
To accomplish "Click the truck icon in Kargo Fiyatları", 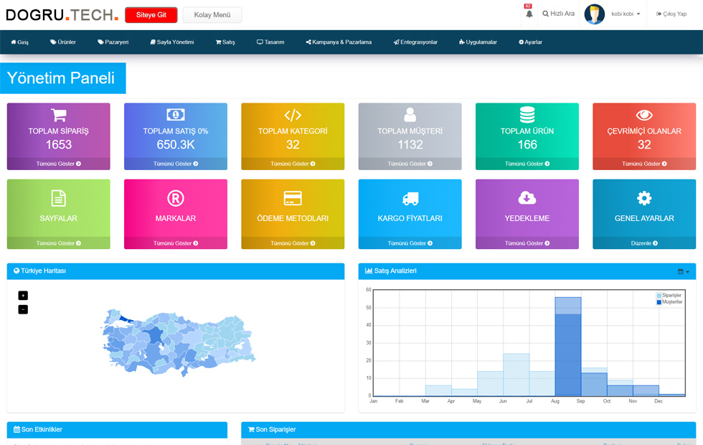I will click(x=410, y=198).
